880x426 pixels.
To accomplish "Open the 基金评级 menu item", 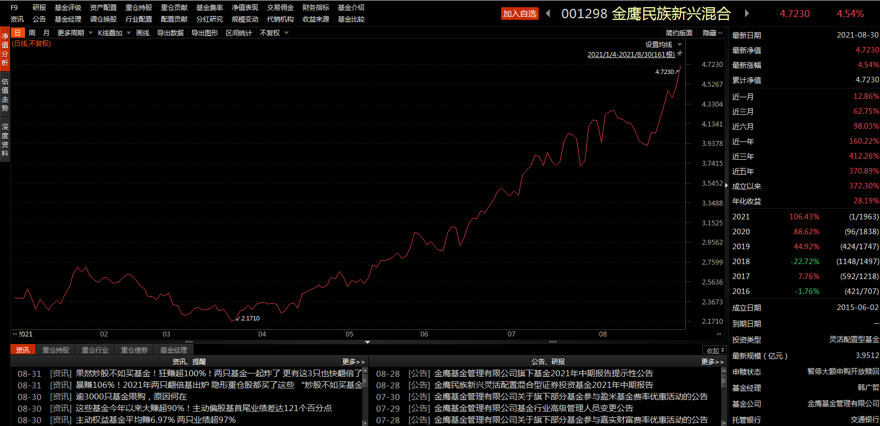I will point(68,8).
